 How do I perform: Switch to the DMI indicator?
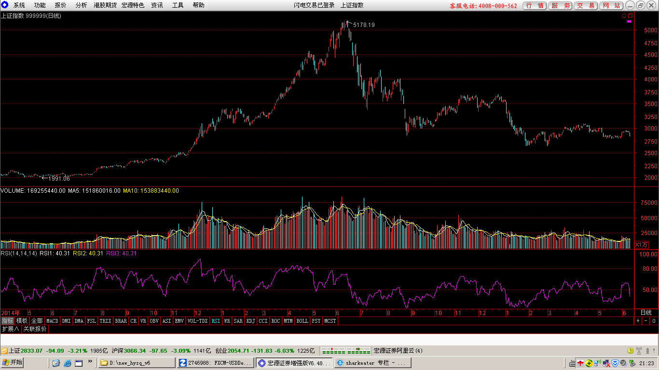66,320
